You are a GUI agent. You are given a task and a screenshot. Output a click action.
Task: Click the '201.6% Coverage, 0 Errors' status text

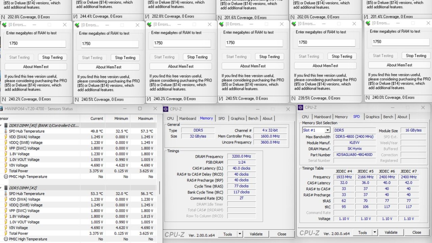pyautogui.click(x=245, y=18)
